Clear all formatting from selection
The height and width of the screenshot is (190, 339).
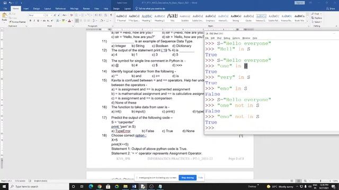pyautogui.click(x=72, y=15)
